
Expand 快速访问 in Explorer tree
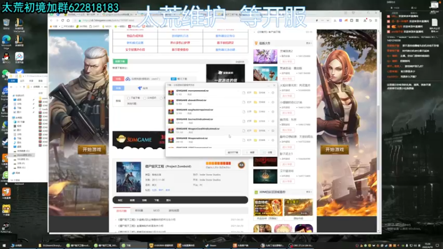tap(19, 95)
